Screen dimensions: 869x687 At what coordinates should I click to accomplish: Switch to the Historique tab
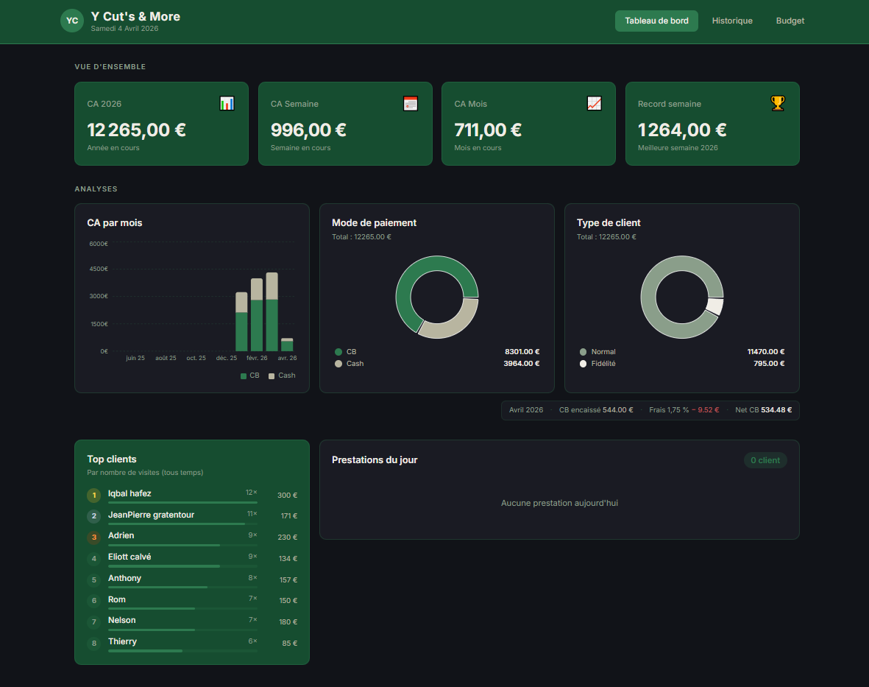(x=732, y=21)
